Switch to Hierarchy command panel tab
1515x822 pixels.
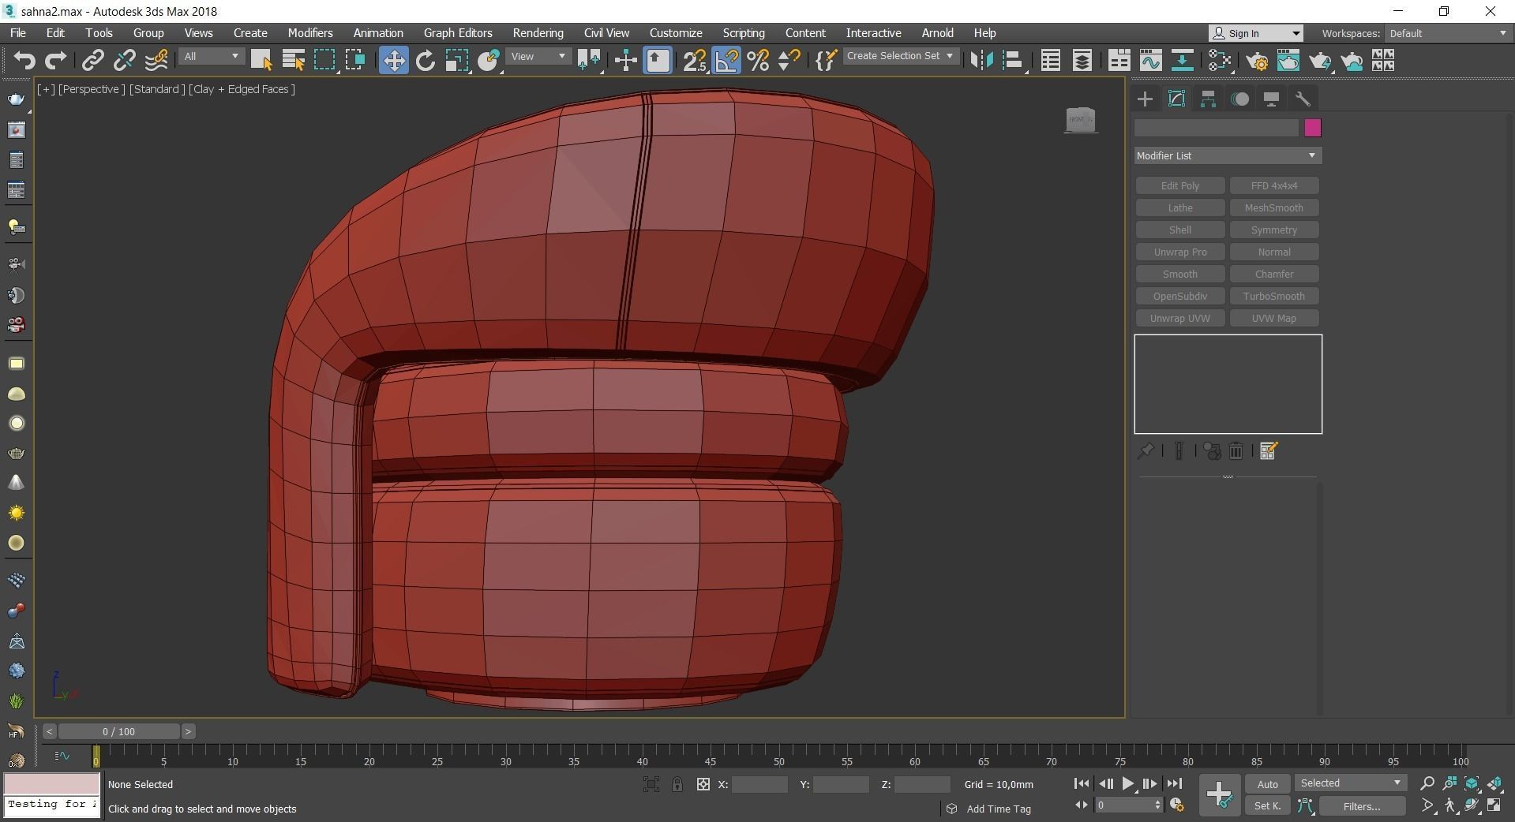pos(1208,99)
